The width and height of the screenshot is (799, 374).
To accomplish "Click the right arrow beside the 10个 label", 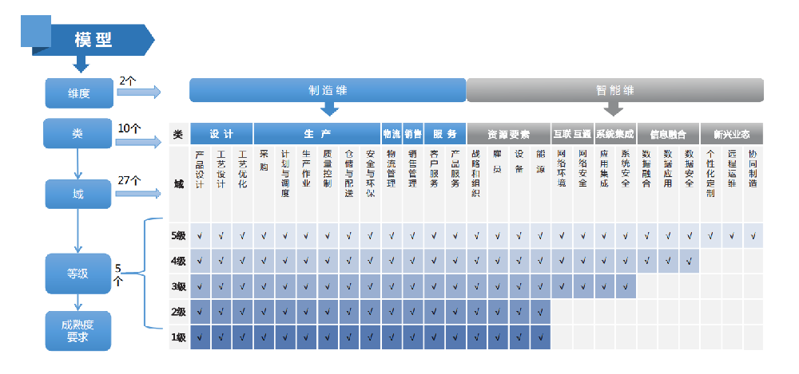I will point(138,143).
